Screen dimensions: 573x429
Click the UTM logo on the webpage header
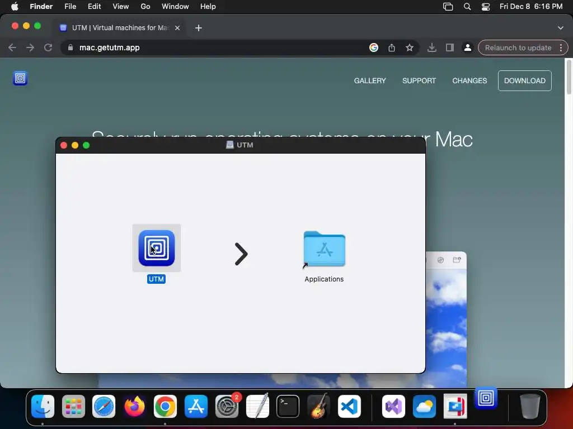click(x=20, y=78)
